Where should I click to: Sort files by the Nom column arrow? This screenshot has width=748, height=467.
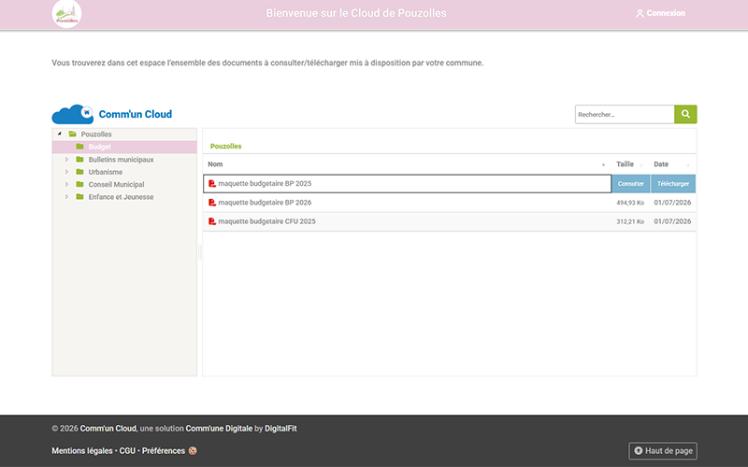click(603, 165)
